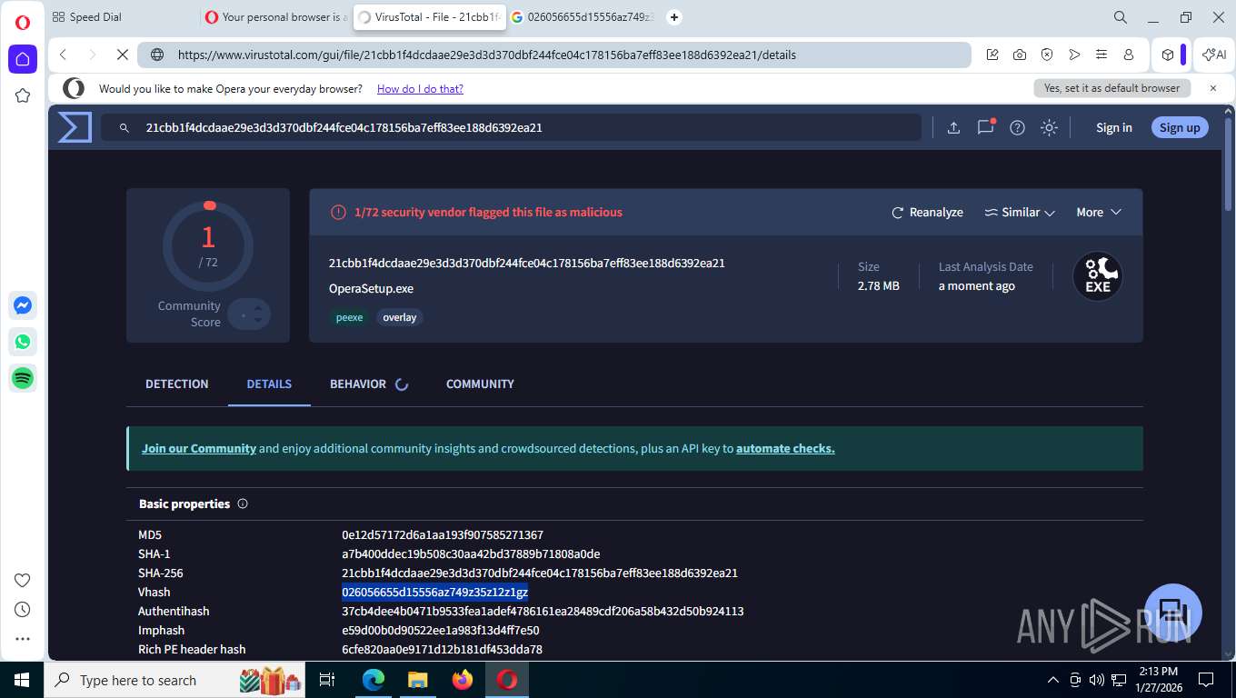Open chat widget floating button
This screenshot has height=698, width=1236.
[1173, 613]
